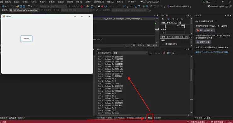The height and width of the screenshot is (123, 233).
Task: Open the Git(G) menu
Action: pos(34,2)
